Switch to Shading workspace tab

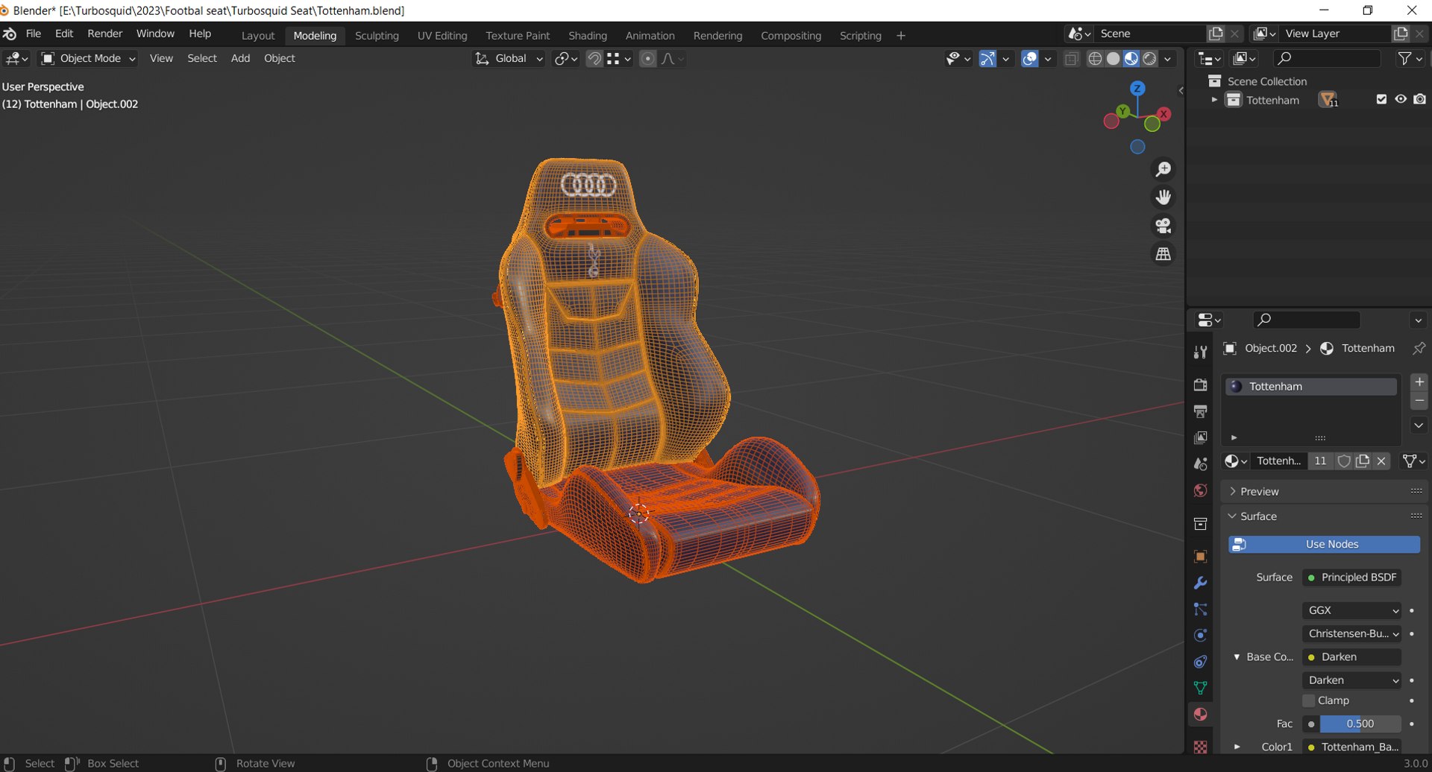point(588,36)
